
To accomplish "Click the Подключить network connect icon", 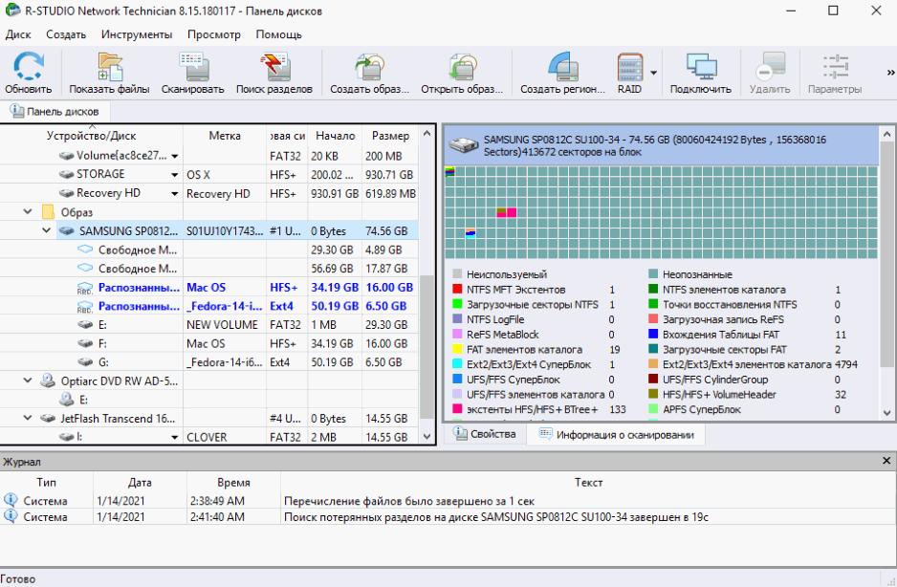I will click(700, 73).
